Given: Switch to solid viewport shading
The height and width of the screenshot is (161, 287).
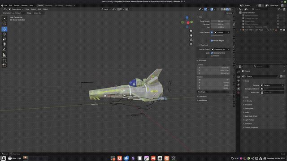Looking at the screenshot, I should [225, 9].
